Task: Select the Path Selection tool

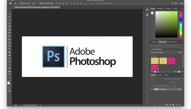Action: point(9,65)
